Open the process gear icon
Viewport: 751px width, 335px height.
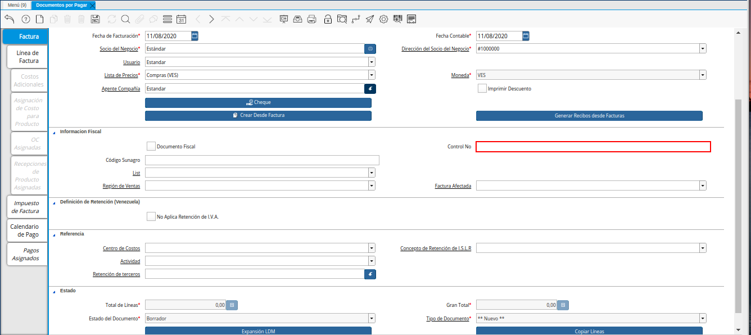pyautogui.click(x=383, y=19)
